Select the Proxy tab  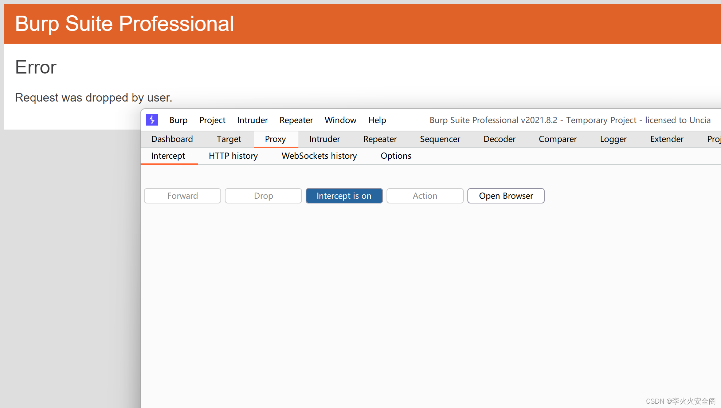275,139
